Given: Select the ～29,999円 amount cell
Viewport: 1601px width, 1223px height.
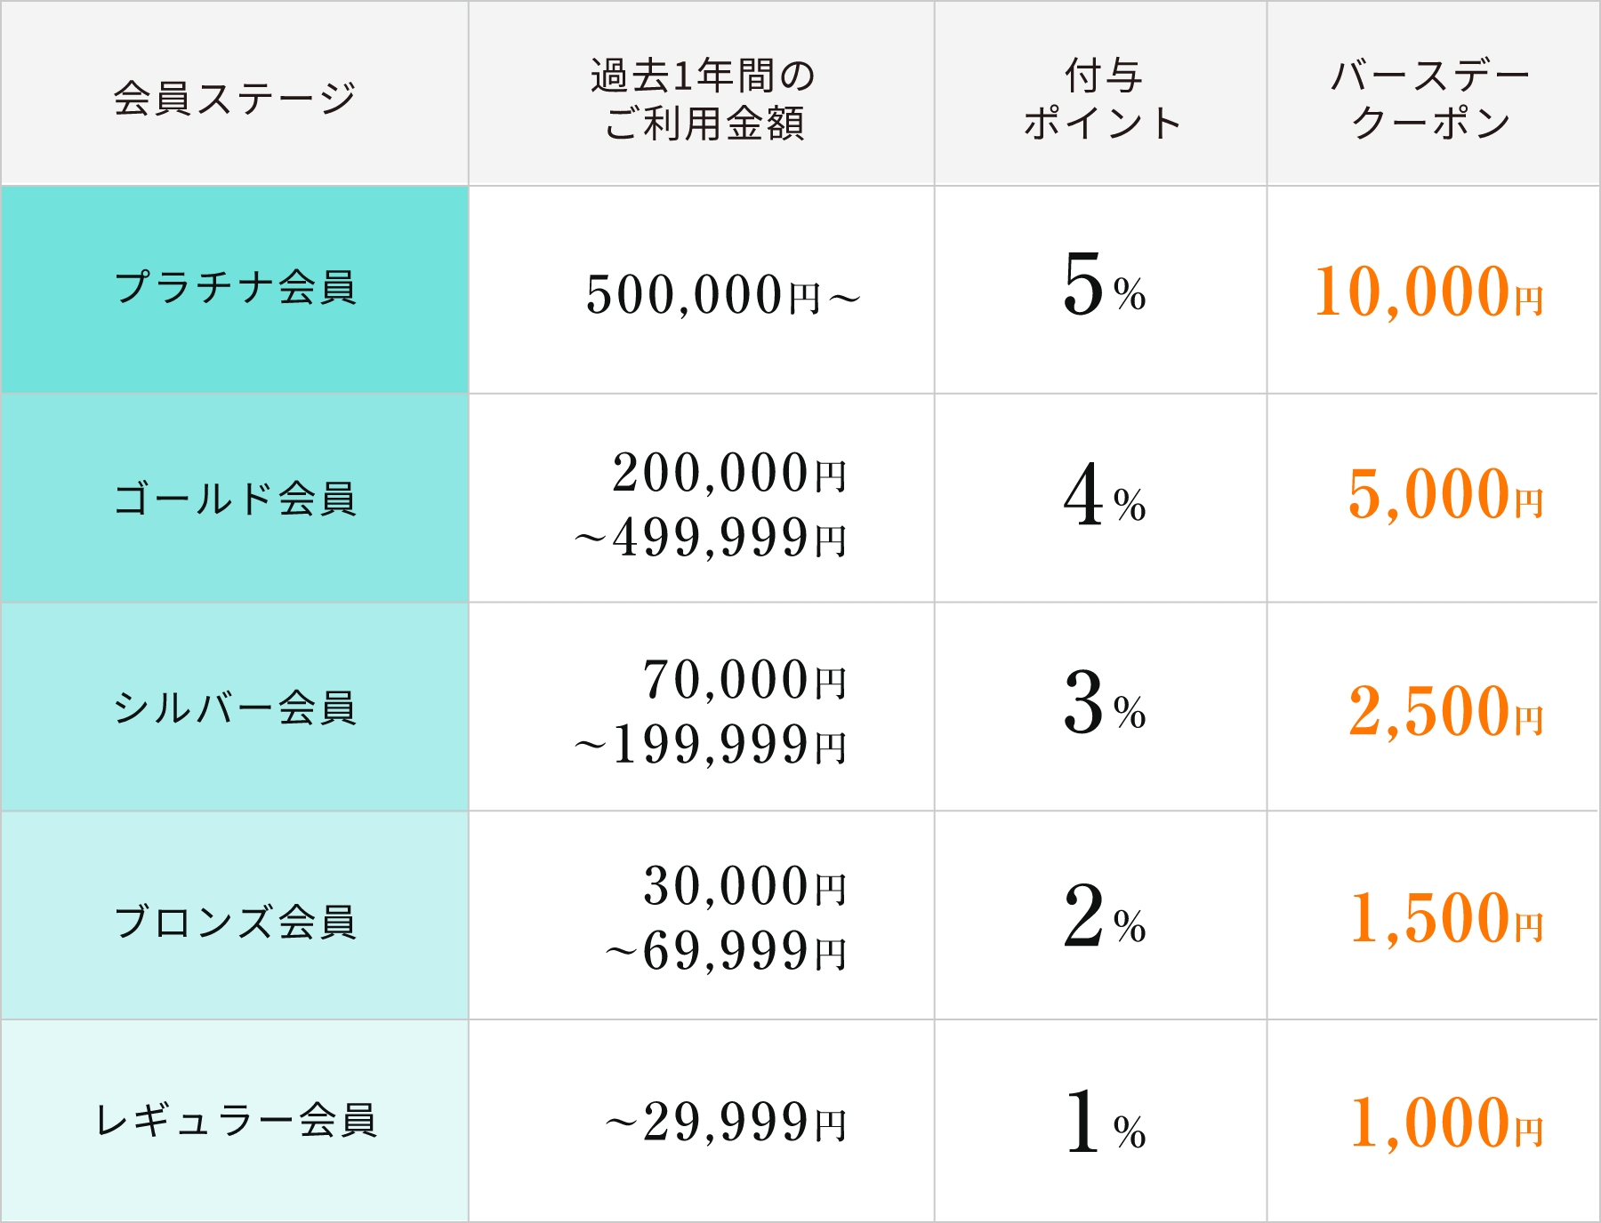Looking at the screenshot, I should tap(725, 1122).
